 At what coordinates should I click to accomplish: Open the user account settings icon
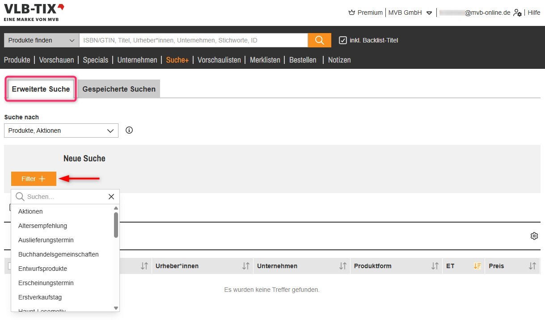click(517, 13)
